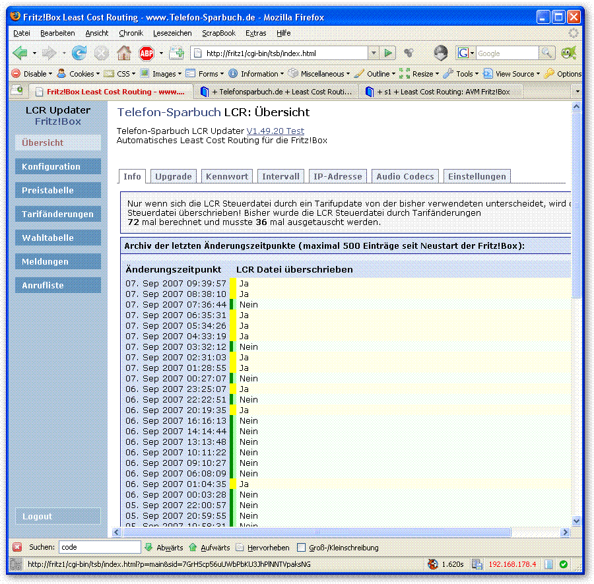594x584 pixels.
Task: Open the Adblock Plus dropdown arrow
Action: (x=162, y=53)
